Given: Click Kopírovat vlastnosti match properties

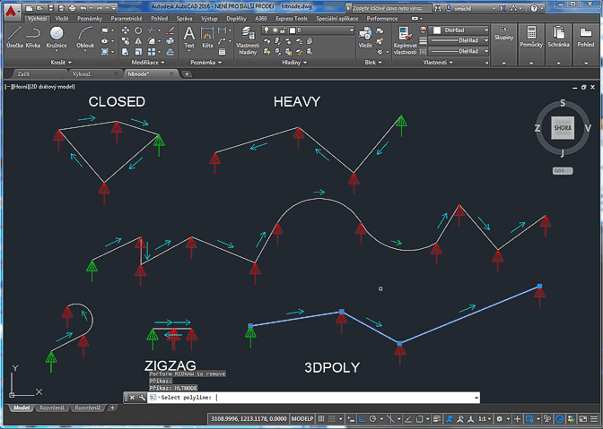Looking at the screenshot, I should pos(405,40).
